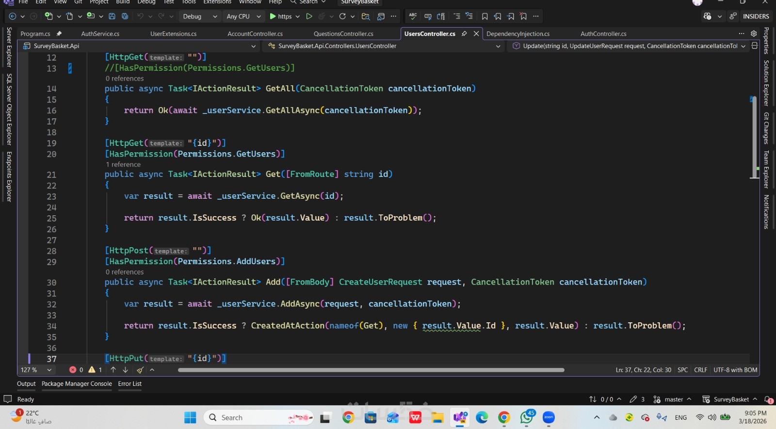
Task: Click the '1 reference' CodeLens above Get
Action: pyautogui.click(x=123, y=164)
